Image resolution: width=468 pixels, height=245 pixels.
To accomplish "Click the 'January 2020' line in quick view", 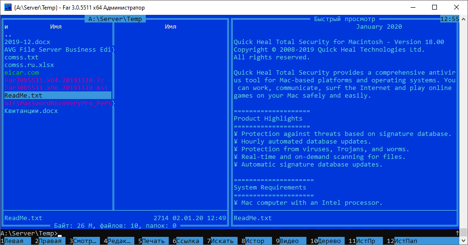I will (x=379, y=27).
